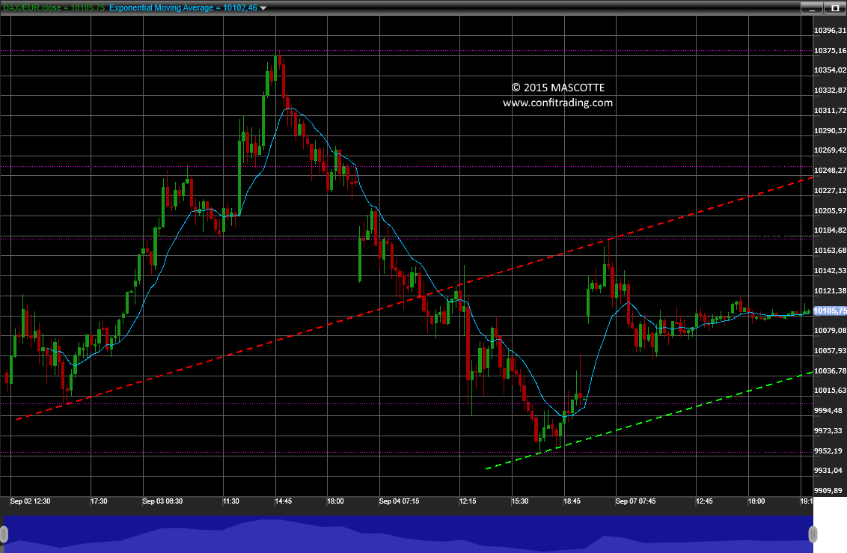Click the 11:30 time axis label

click(x=230, y=501)
